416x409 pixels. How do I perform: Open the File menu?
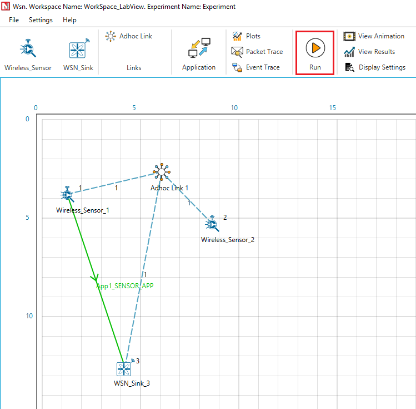14,20
